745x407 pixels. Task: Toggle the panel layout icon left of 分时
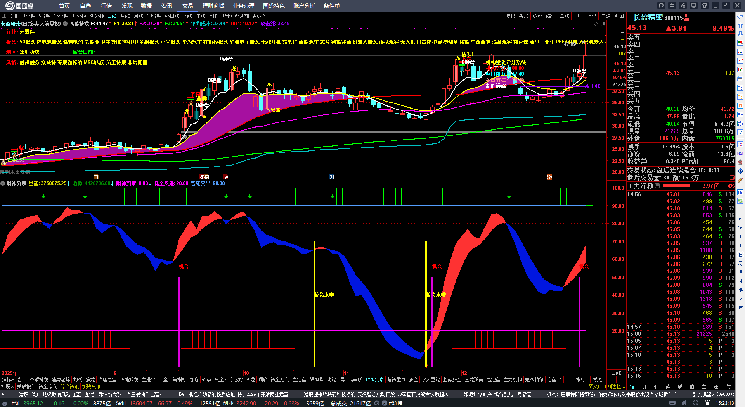(x=4, y=16)
